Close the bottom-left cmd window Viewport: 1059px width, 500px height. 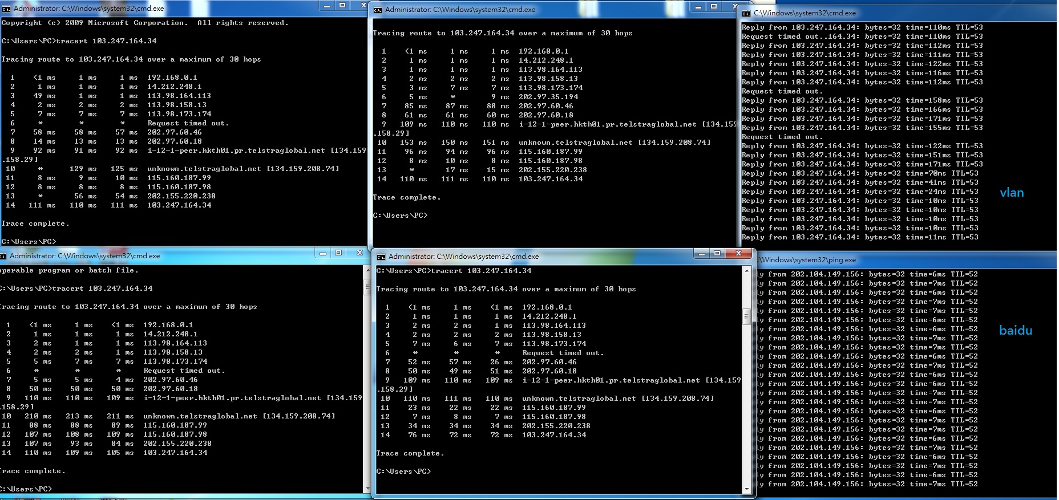pyautogui.click(x=359, y=253)
